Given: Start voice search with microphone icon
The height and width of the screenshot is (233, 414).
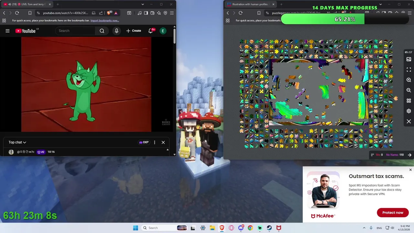Looking at the screenshot, I should coord(116,31).
